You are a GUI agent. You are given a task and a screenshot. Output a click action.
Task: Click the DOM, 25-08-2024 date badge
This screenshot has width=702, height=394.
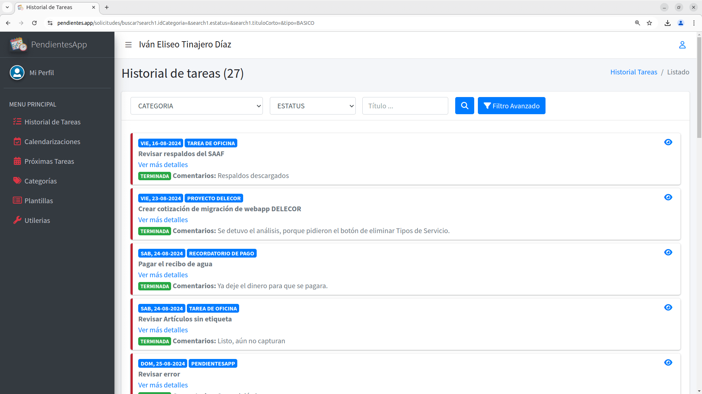point(163,364)
